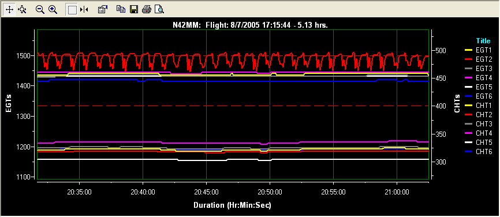The width and height of the screenshot is (500, 217).
Task: Click the 20:55:00 time axis label
Action: 334,192
